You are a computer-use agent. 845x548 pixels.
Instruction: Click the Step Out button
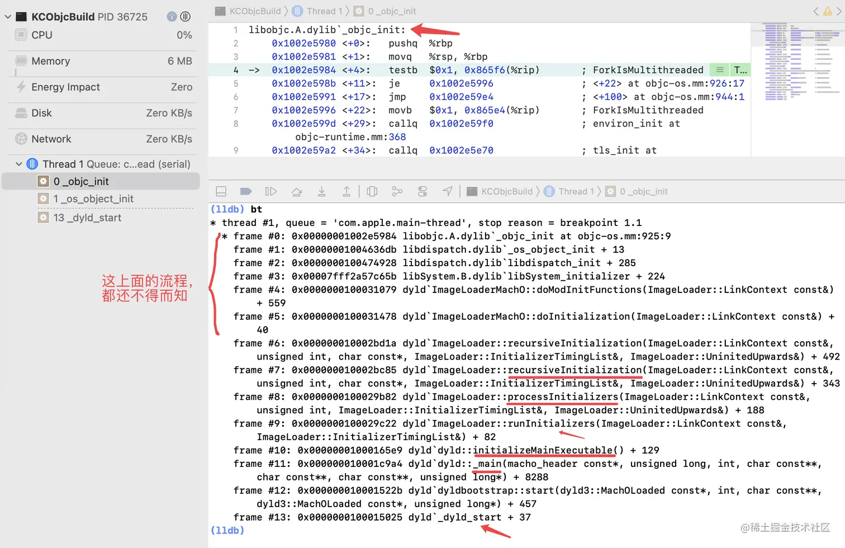[346, 191]
